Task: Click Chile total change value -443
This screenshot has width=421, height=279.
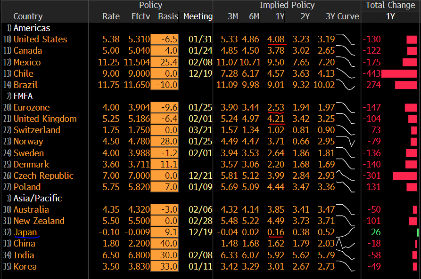Action: coord(371,73)
